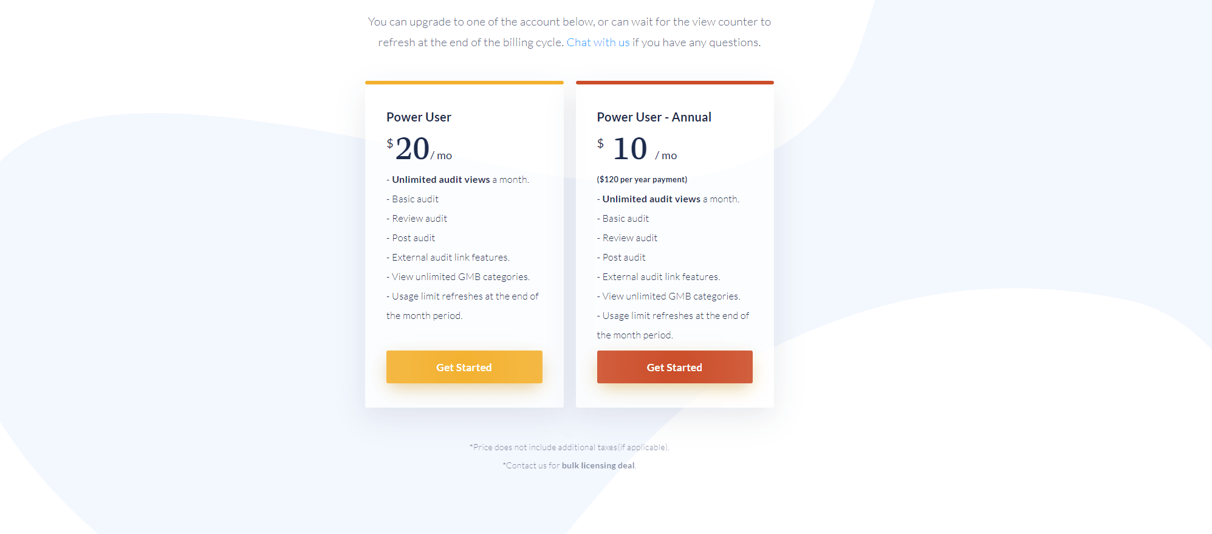This screenshot has height=534, width=1212.
Task: Click the "Power User - Annual" plan heading
Action: pyautogui.click(x=654, y=117)
